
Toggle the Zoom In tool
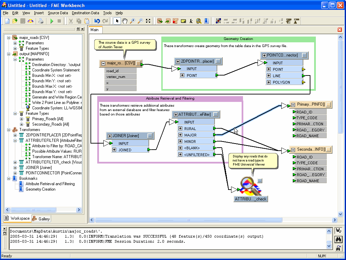[132, 21]
